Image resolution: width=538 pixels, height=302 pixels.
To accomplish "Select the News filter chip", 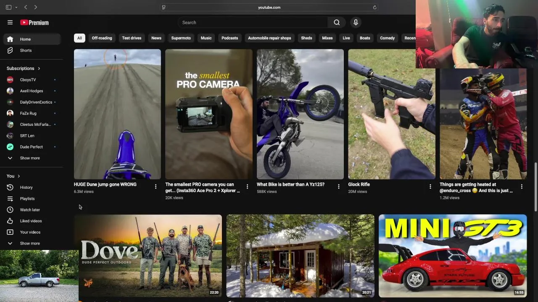I will click(x=156, y=38).
